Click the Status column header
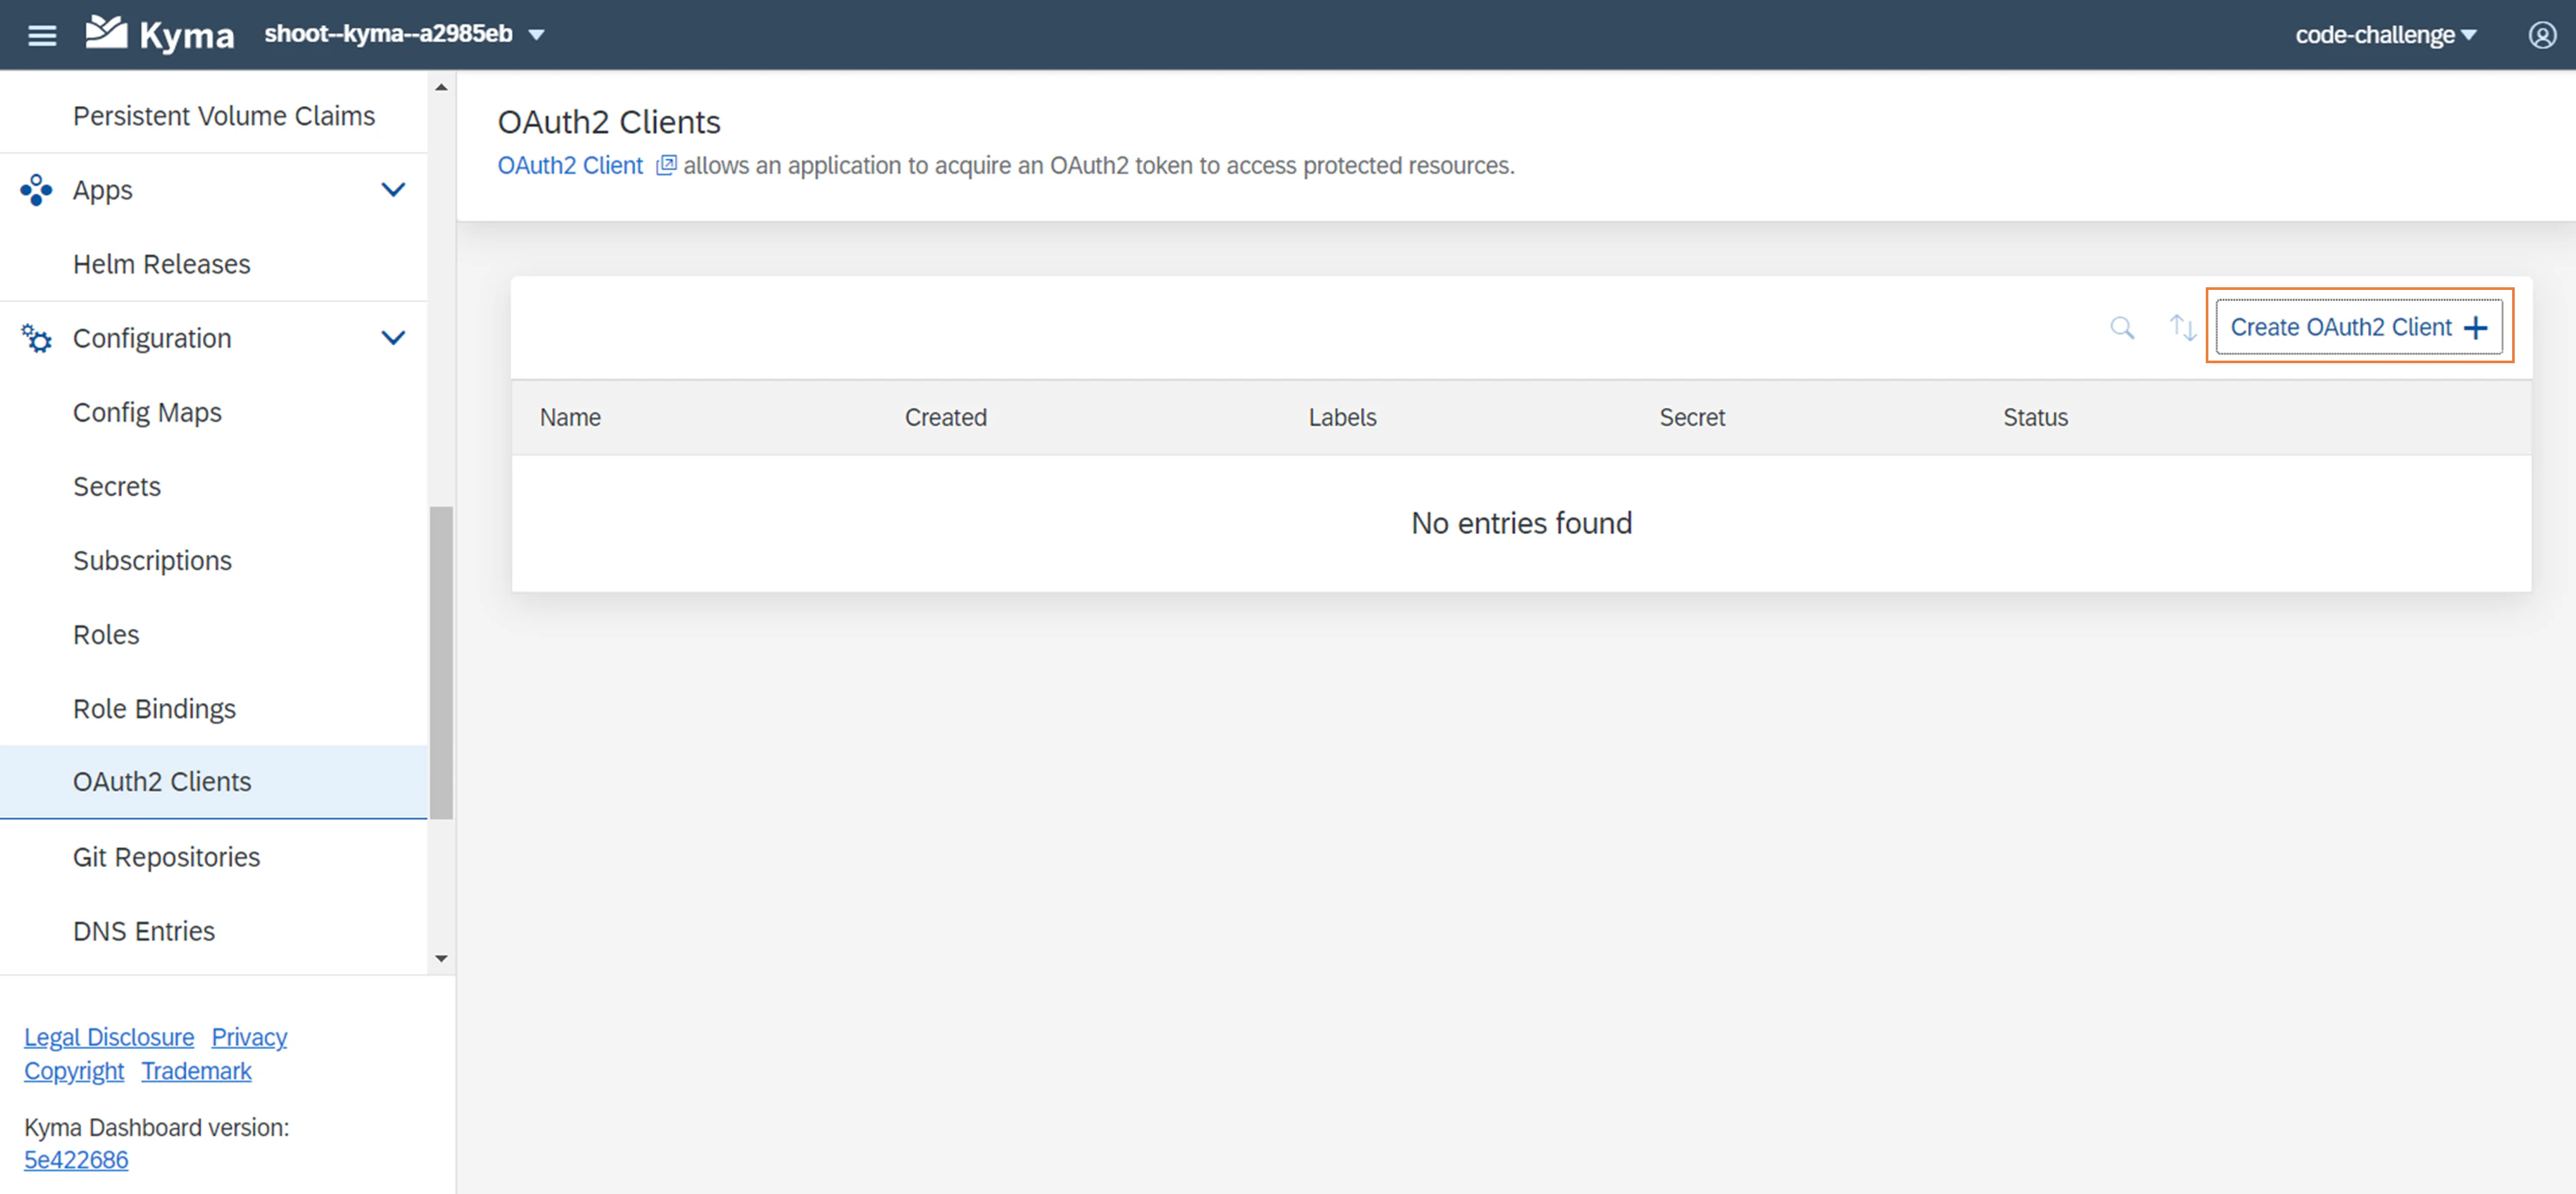 click(2035, 417)
